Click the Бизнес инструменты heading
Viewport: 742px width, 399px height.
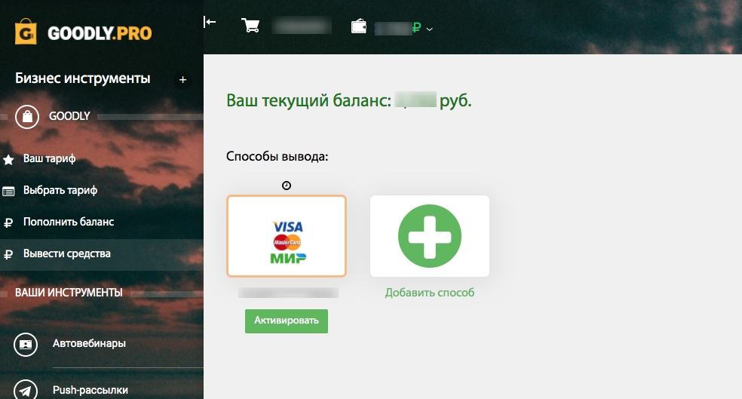tap(82, 78)
